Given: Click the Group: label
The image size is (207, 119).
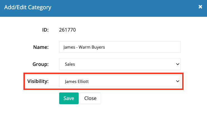Looking at the screenshot, I should (40, 64).
